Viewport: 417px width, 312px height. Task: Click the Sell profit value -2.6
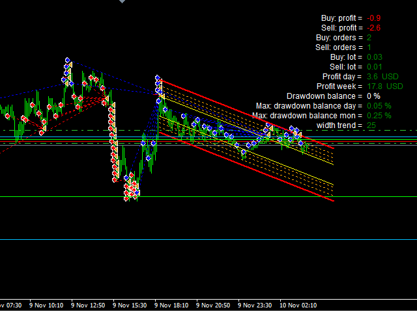point(373,28)
